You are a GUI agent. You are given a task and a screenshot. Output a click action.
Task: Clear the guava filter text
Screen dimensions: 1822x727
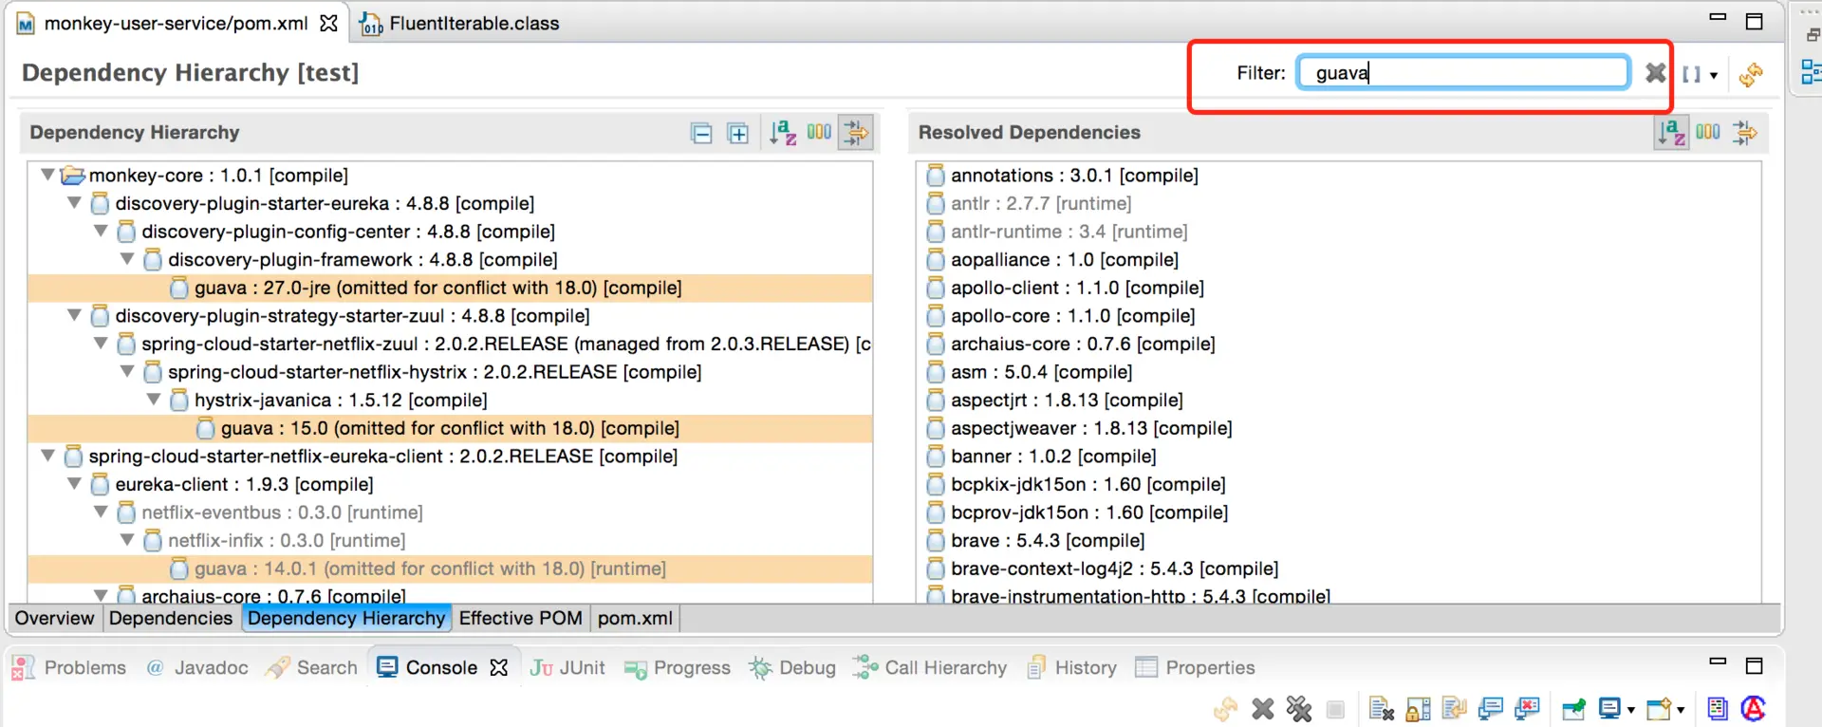[x=1656, y=73]
